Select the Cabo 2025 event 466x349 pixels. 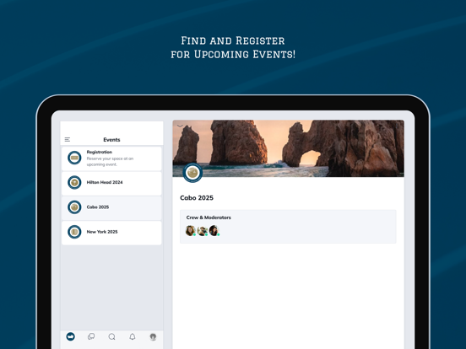pos(111,207)
